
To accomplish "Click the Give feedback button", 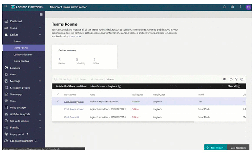I will click(238, 148).
